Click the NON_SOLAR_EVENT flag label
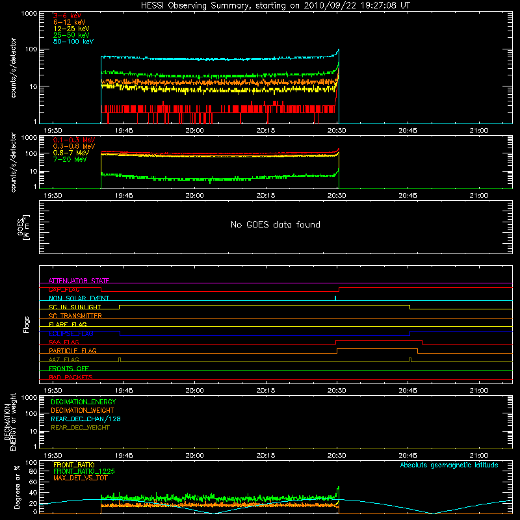The height and width of the screenshot is (520, 520). click(79, 298)
